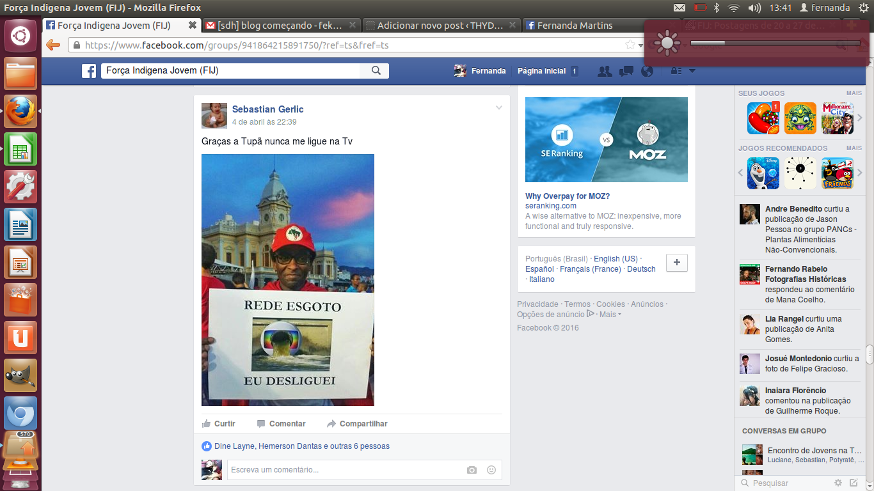Go back using the browser back arrow
Screen dimensions: 874x491
coord(53,45)
